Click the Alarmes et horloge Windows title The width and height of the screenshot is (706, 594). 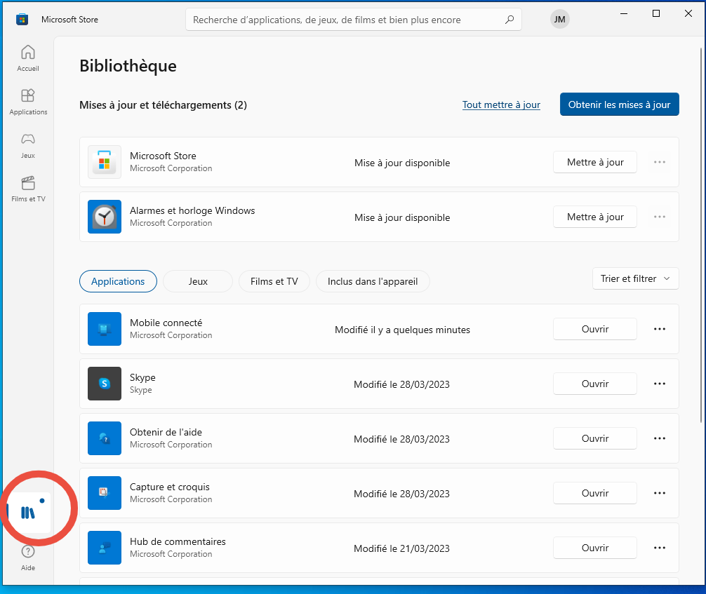coord(192,210)
